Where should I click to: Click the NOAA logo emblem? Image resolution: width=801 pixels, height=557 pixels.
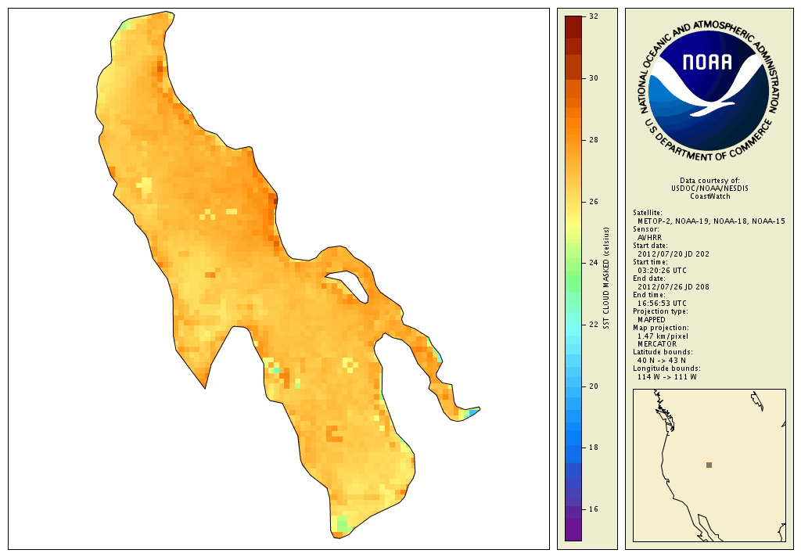coord(709,91)
